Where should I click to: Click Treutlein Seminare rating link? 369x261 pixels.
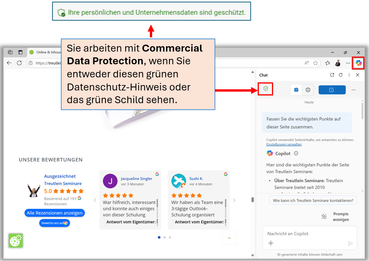click(63, 184)
